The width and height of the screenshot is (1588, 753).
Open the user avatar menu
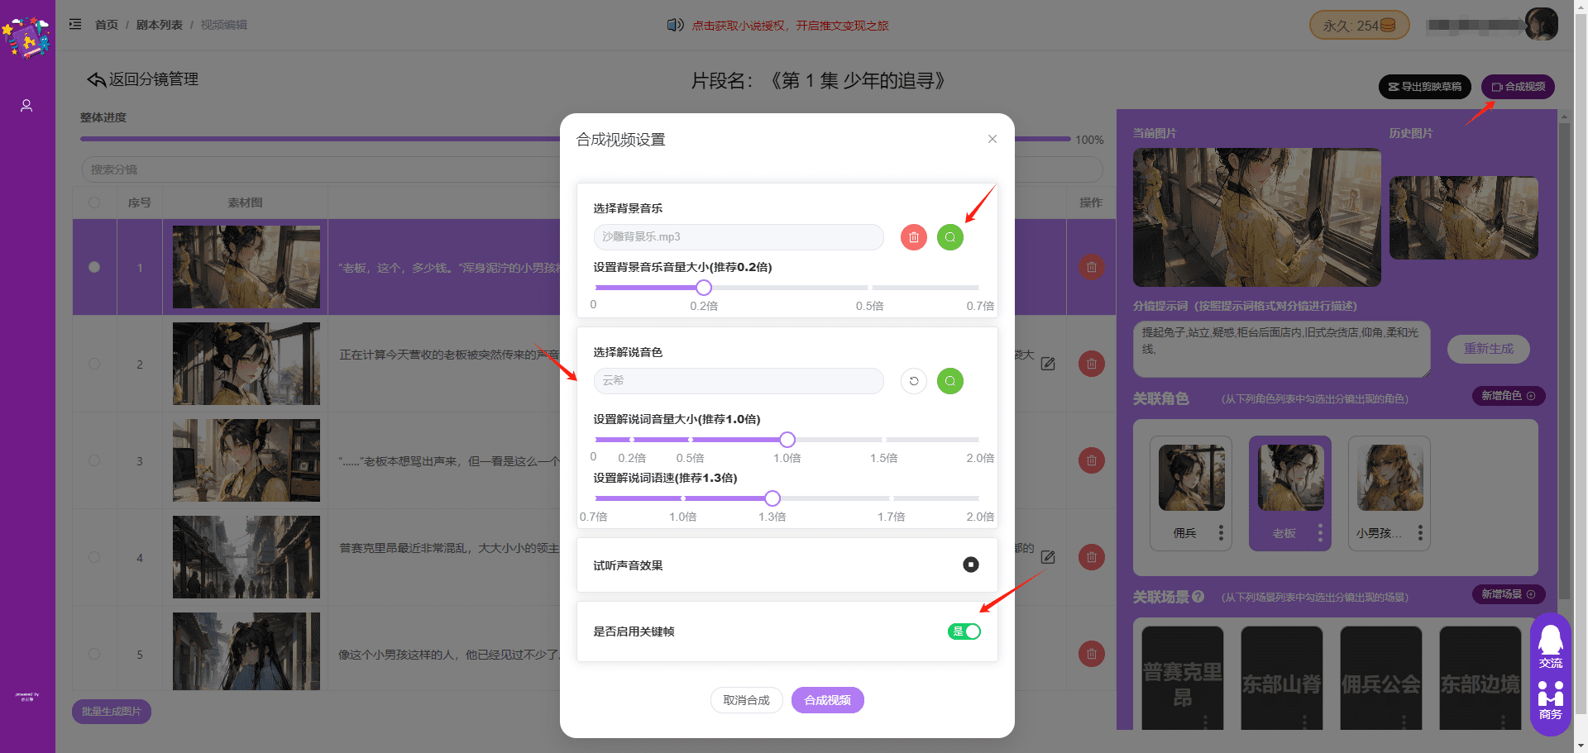click(1542, 25)
